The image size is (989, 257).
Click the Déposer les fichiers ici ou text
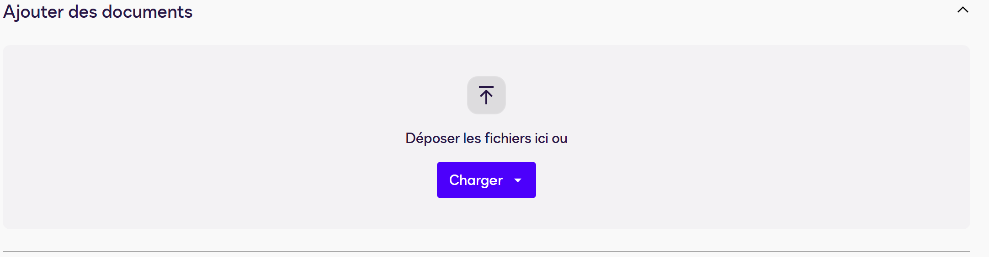(486, 138)
